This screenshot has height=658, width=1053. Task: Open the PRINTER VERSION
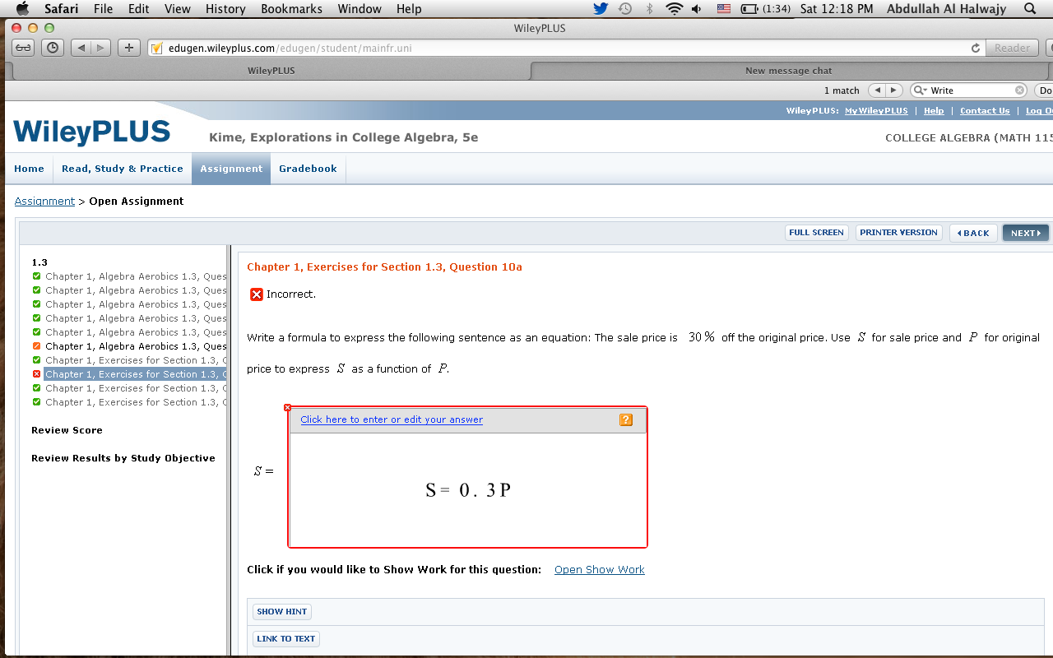coord(898,233)
